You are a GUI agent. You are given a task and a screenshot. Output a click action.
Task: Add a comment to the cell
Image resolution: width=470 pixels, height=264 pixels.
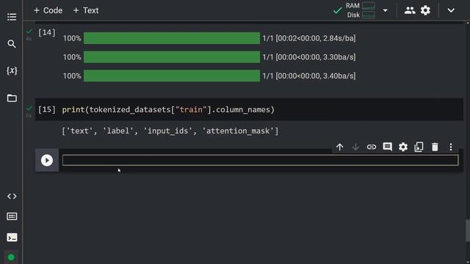pyautogui.click(x=387, y=147)
